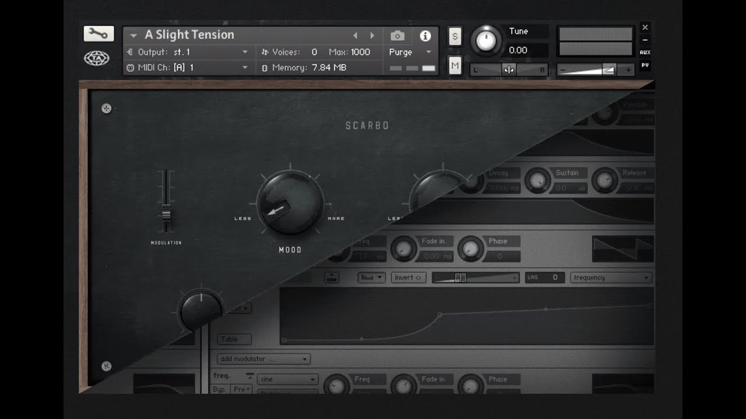
Task: Toggle the Invert button
Action: pyautogui.click(x=408, y=278)
